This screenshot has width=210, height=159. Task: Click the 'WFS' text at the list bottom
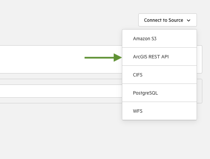[138, 111]
